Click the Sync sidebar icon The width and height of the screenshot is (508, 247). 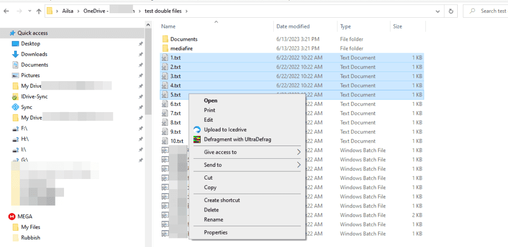(x=15, y=107)
